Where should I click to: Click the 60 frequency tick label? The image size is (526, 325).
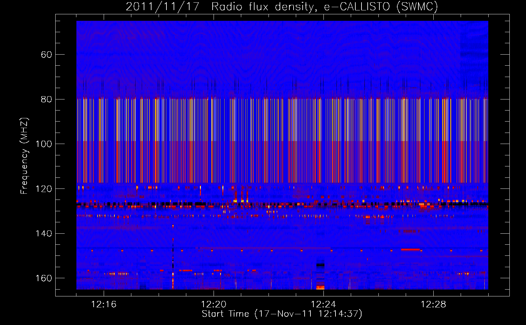click(x=46, y=55)
